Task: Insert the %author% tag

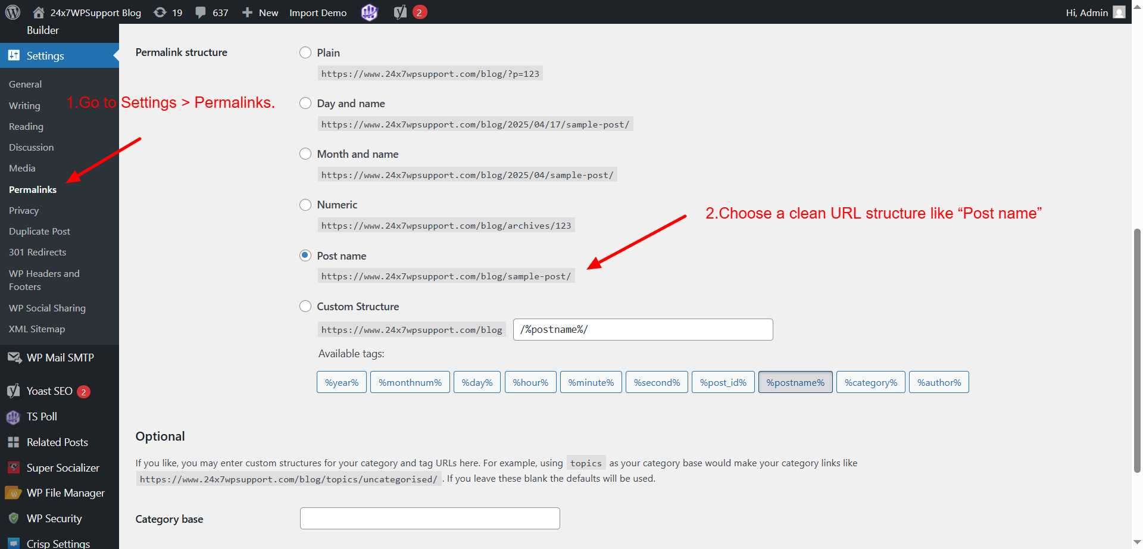Action: 939,382
